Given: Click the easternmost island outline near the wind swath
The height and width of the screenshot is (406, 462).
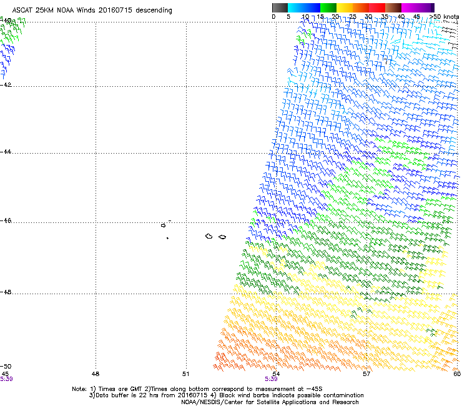Looking at the screenshot, I should (222, 237).
